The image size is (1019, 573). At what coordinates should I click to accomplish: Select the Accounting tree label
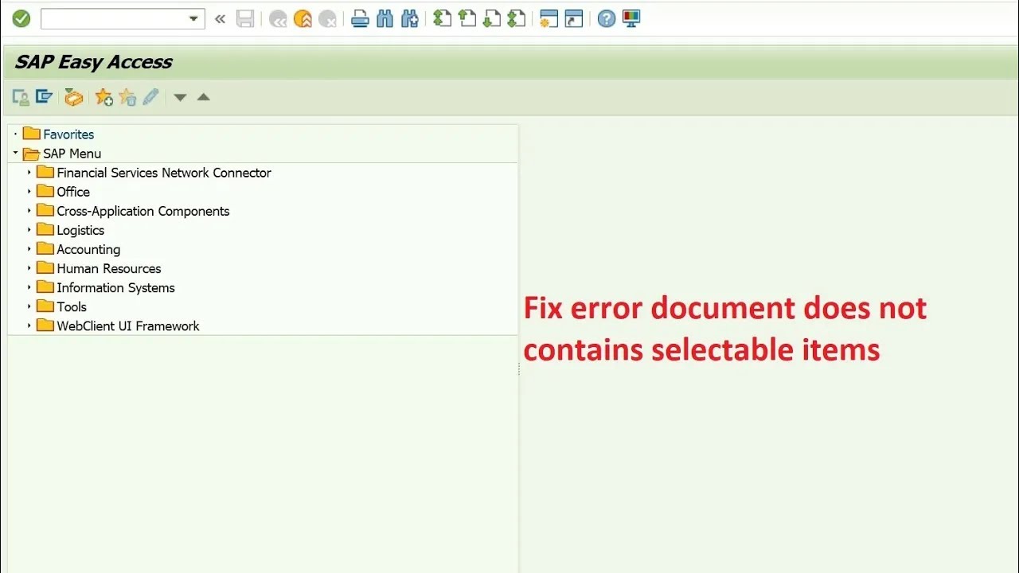88,249
